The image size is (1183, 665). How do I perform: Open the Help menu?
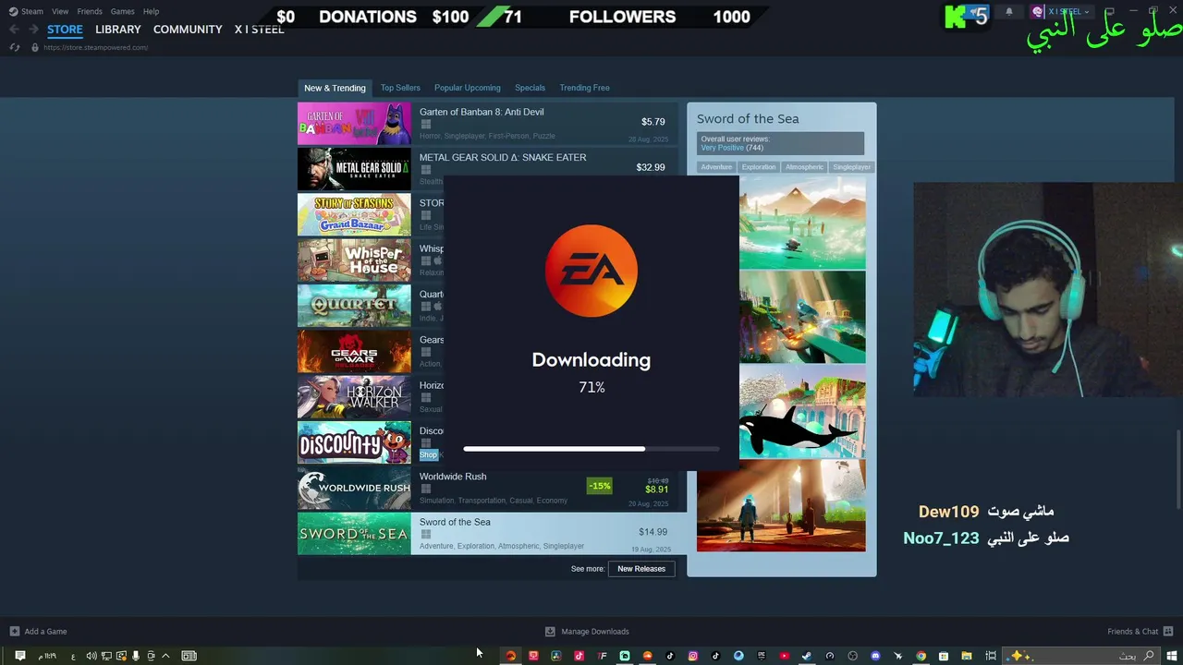(151, 11)
